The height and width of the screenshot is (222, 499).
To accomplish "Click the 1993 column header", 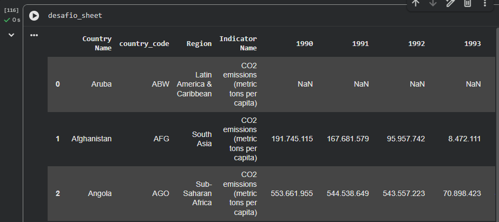I will point(472,44).
